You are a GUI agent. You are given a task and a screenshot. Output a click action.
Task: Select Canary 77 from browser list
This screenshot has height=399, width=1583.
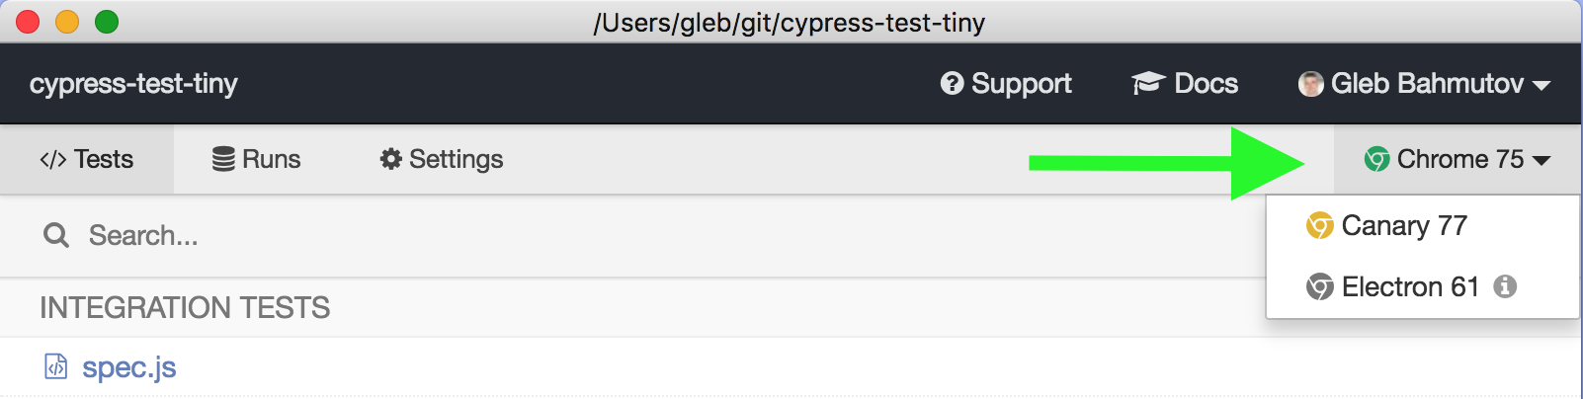tap(1403, 226)
